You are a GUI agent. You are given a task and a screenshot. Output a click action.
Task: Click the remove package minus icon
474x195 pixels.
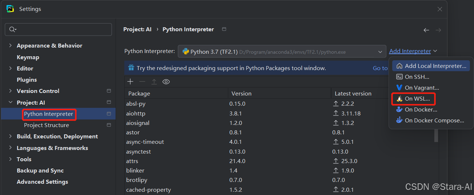coord(142,82)
